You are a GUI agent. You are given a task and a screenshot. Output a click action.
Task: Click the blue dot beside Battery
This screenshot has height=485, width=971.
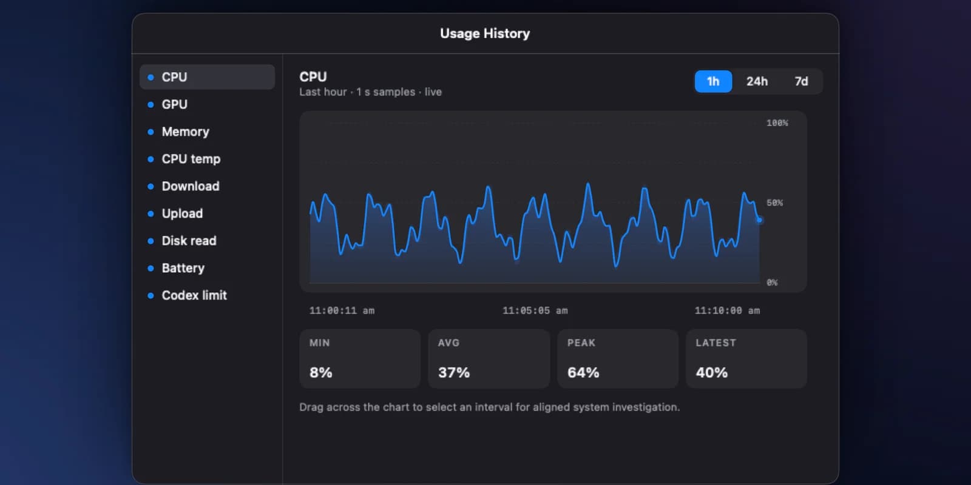151,269
